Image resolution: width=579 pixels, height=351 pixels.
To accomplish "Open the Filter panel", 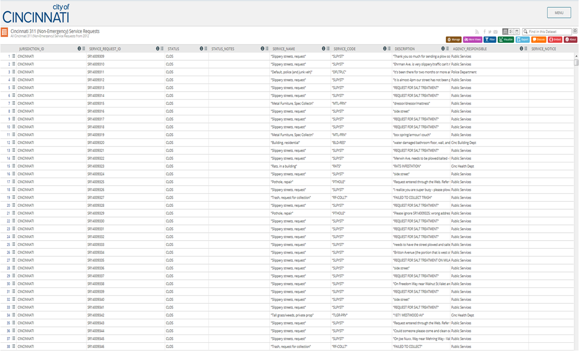I will [490, 40].
